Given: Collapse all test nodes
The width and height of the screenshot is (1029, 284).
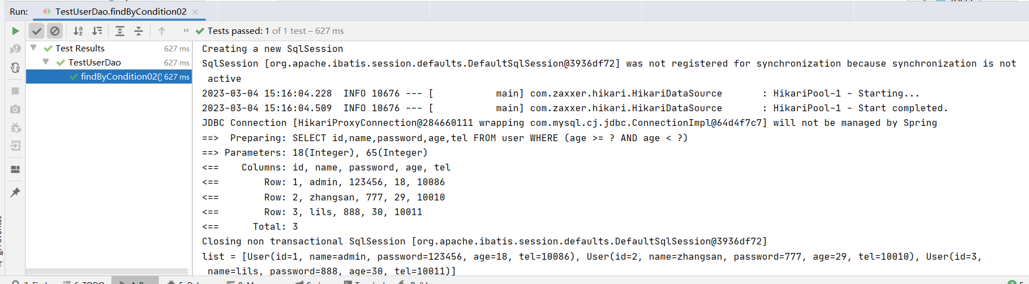Looking at the screenshot, I should (139, 31).
